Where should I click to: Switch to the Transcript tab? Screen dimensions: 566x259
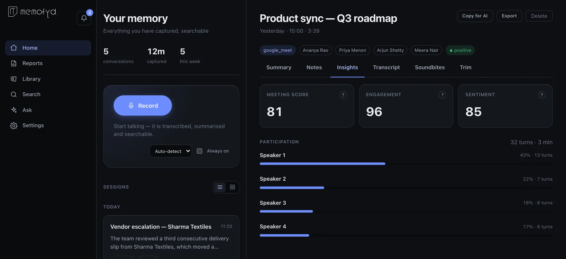[386, 67]
